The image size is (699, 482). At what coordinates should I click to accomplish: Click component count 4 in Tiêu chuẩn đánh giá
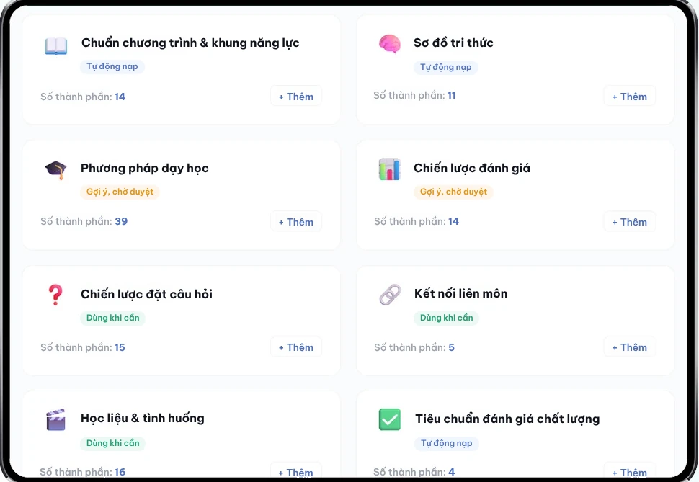click(x=452, y=472)
